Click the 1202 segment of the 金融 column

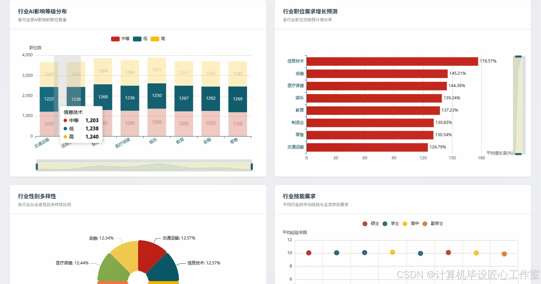(x=211, y=99)
